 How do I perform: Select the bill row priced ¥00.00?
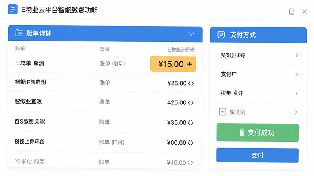click(x=104, y=142)
